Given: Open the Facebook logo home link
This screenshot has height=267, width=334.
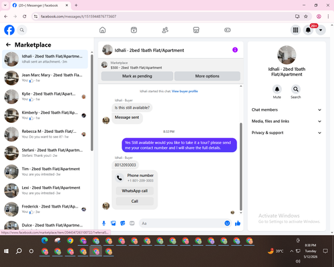Looking at the screenshot, I should tap(9, 30).
